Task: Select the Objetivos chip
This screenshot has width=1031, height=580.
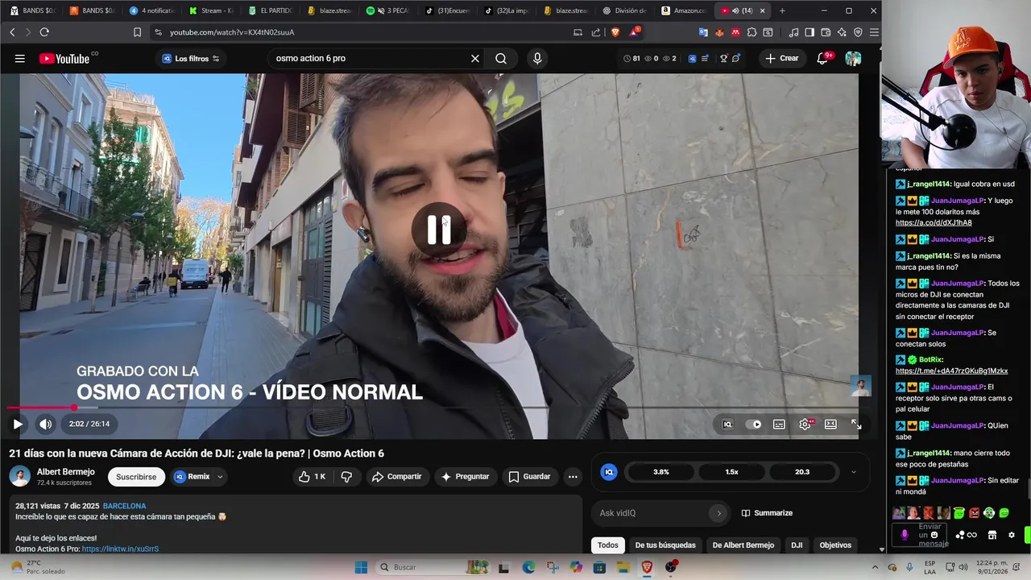Action: click(835, 545)
